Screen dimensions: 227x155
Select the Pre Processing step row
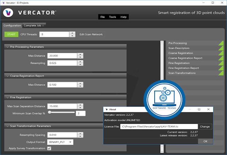[195, 43]
